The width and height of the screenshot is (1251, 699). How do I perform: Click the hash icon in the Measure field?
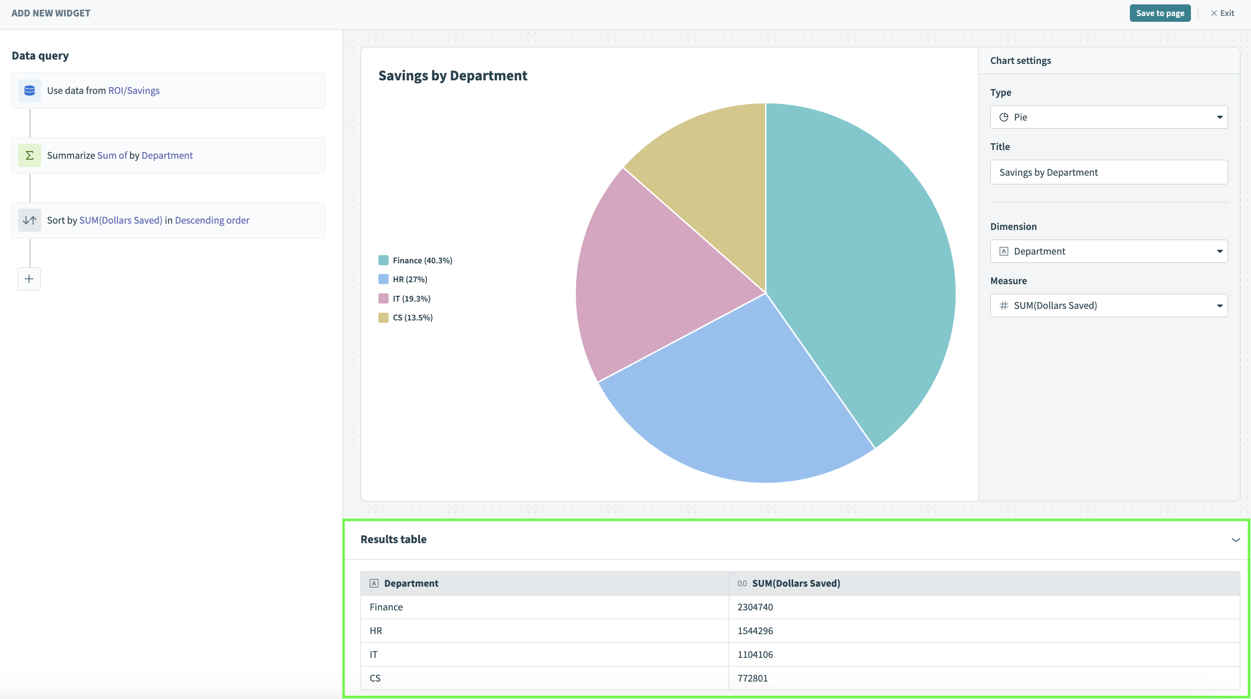pyautogui.click(x=1004, y=305)
